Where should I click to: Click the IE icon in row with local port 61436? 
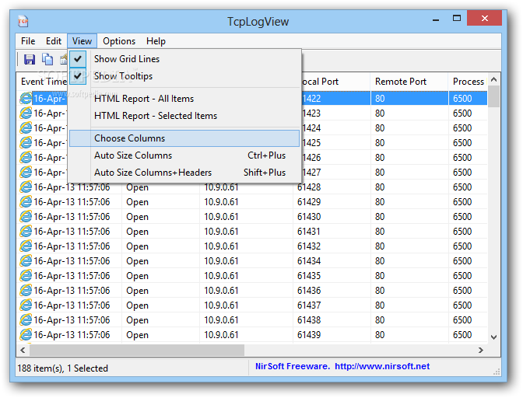pos(26,291)
